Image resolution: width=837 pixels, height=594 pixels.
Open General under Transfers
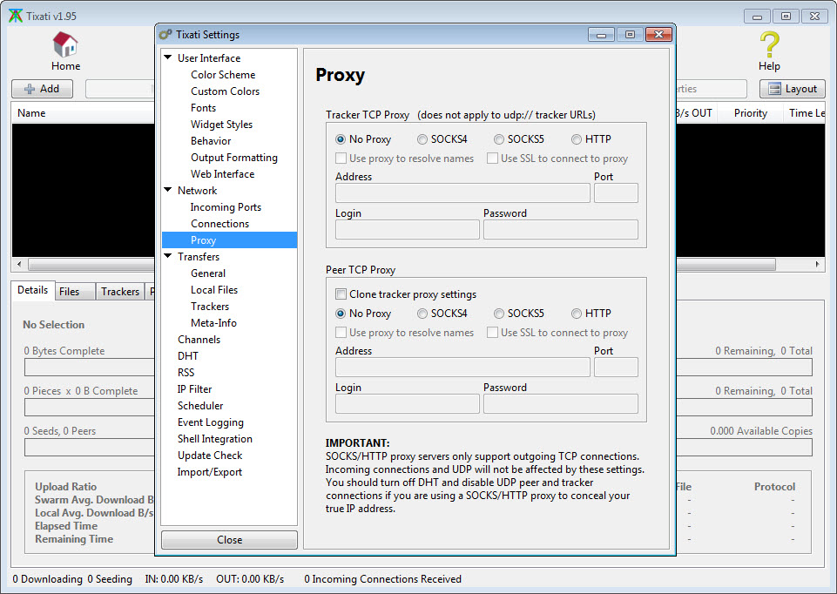click(208, 273)
